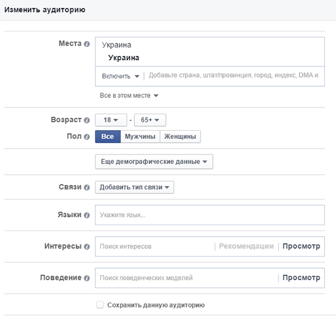Click Просмотр in the Интересы field
This screenshot has width=336, height=334.
302,246
